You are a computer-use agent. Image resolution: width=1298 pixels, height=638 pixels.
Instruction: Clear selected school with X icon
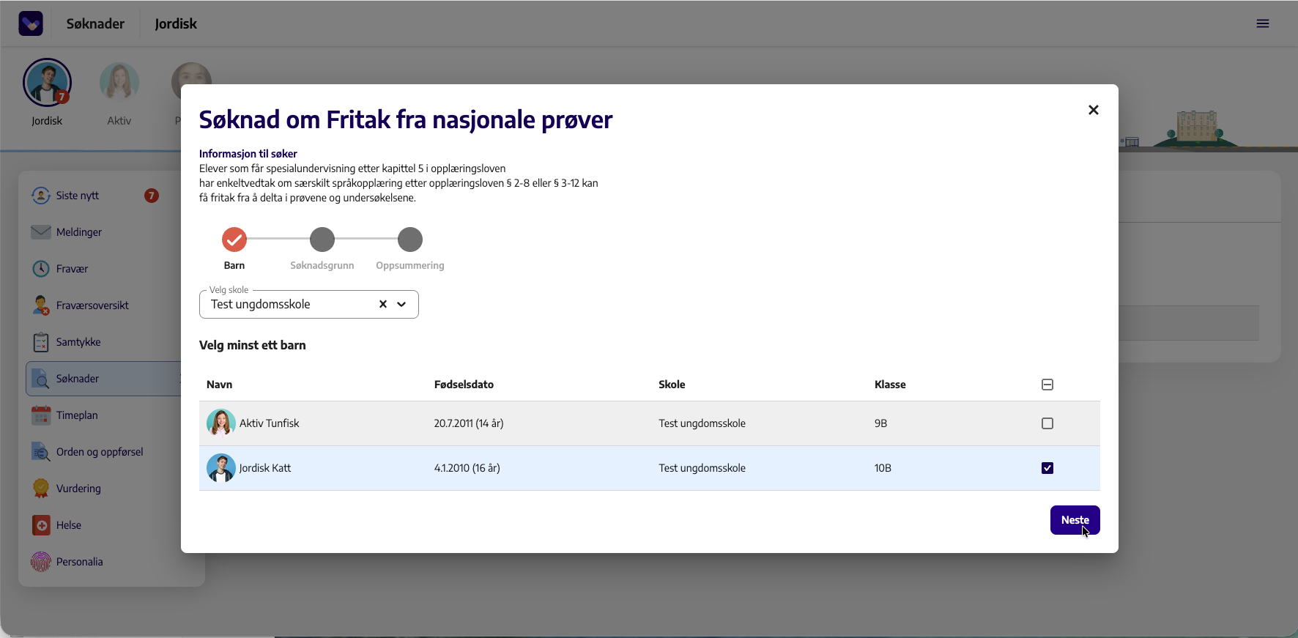coord(383,304)
